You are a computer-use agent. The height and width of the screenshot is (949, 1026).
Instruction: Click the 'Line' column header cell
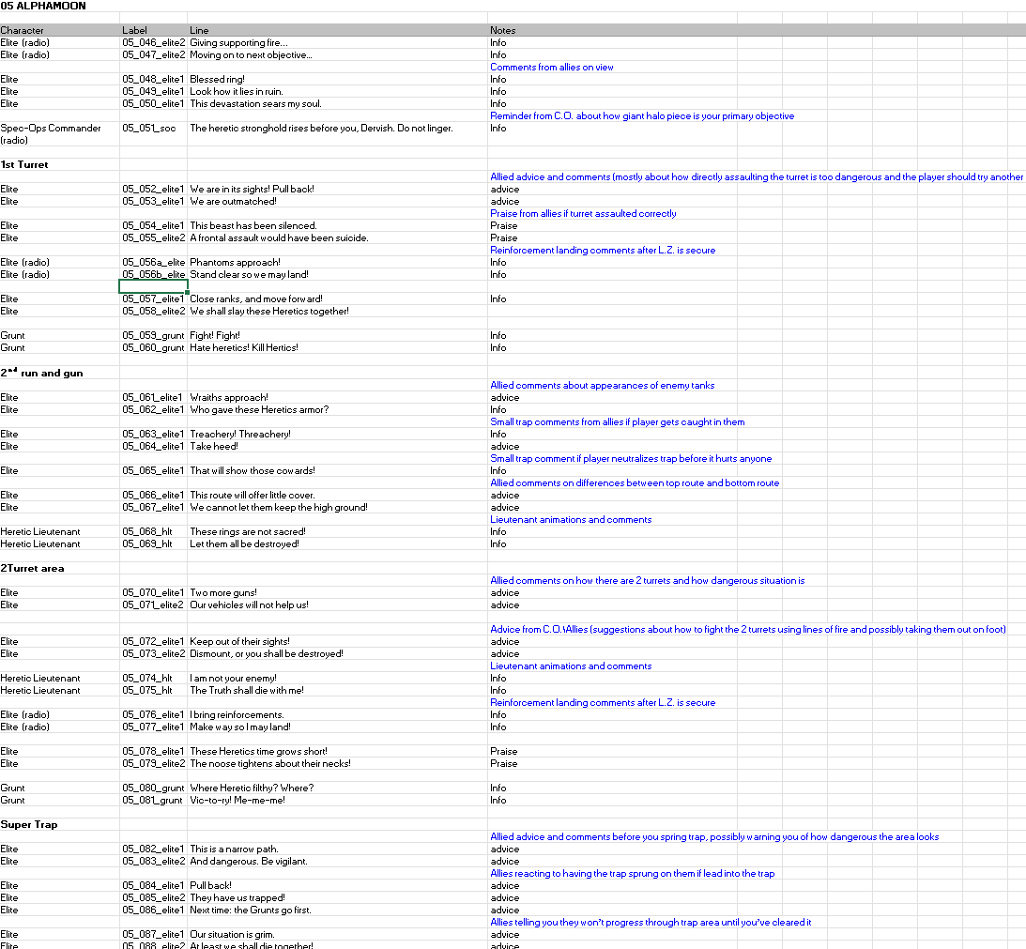click(337, 30)
